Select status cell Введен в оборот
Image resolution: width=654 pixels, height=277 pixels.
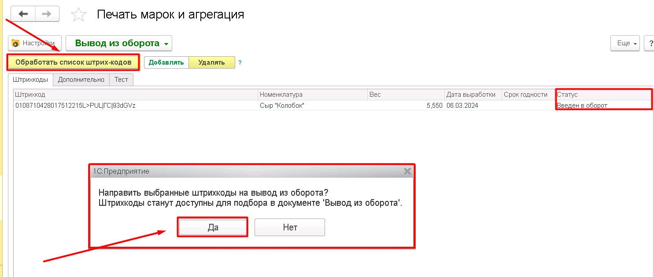[604, 106]
